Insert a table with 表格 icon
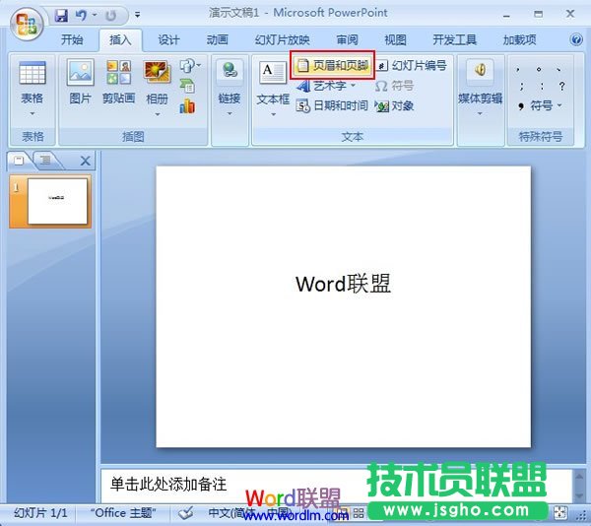This screenshot has width=591, height=526. (x=33, y=73)
